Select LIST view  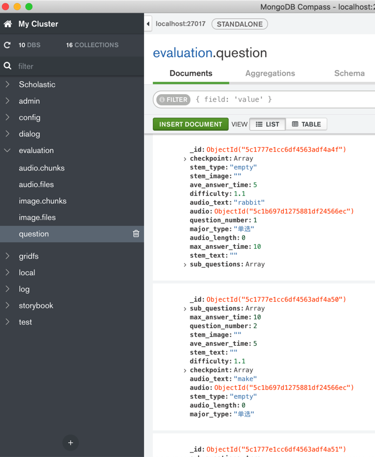pos(267,124)
